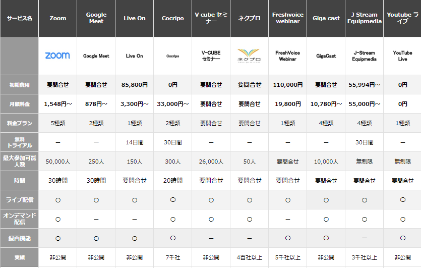Viewport: 421px width, 268px height.
Task: Click the Google Meet logo
Action: 96,56
